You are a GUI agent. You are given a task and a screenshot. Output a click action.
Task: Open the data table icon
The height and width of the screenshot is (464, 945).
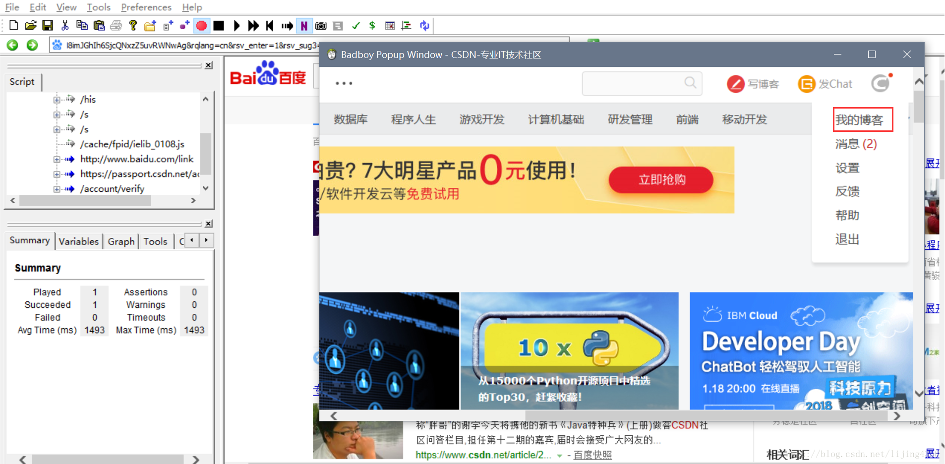pyautogui.click(x=390, y=25)
